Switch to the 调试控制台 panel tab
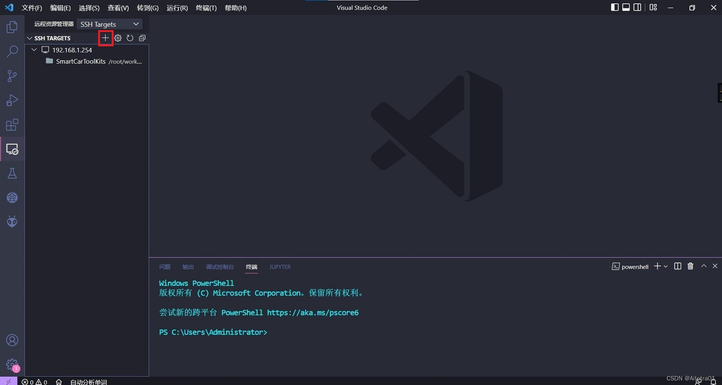 pos(220,267)
